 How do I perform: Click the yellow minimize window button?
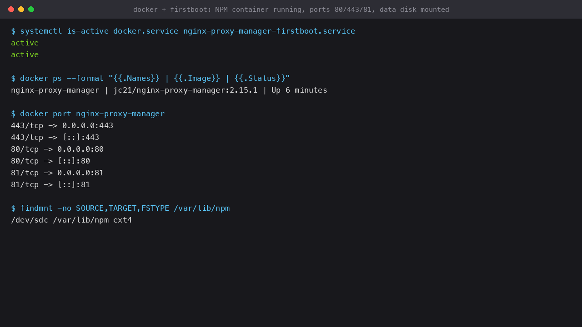click(21, 9)
